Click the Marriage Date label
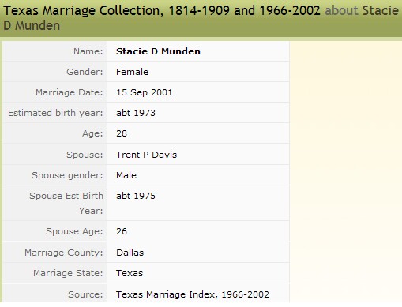402x307 pixels. [70, 92]
